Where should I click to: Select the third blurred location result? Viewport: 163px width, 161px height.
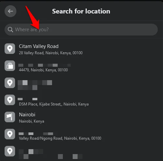(x=81, y=84)
